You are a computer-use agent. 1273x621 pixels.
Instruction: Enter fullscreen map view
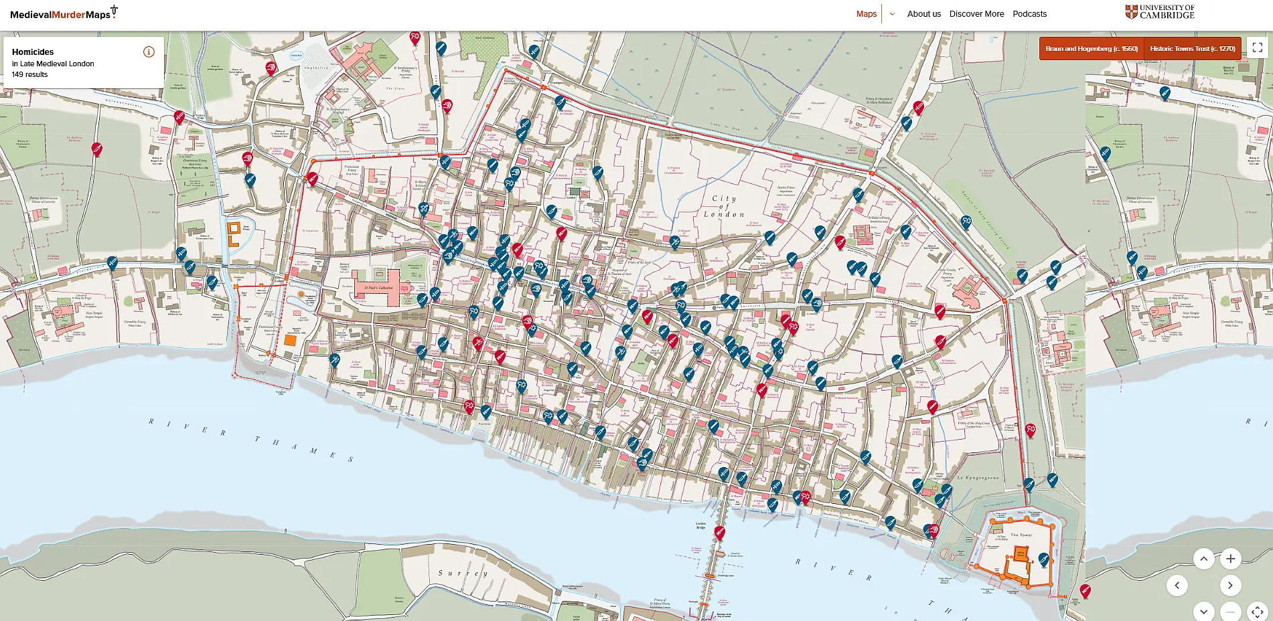pyautogui.click(x=1257, y=48)
